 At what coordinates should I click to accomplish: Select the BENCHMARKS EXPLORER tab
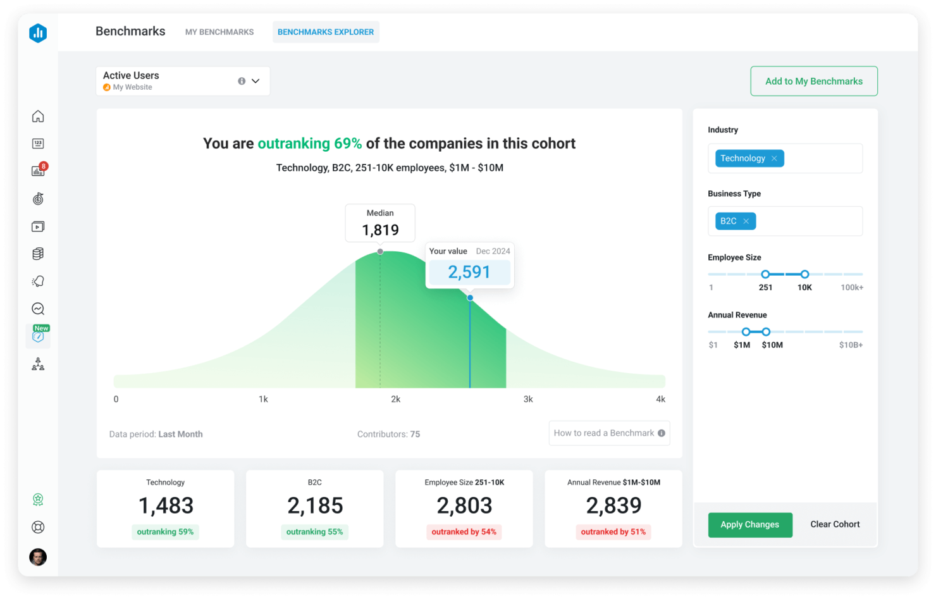coord(326,32)
